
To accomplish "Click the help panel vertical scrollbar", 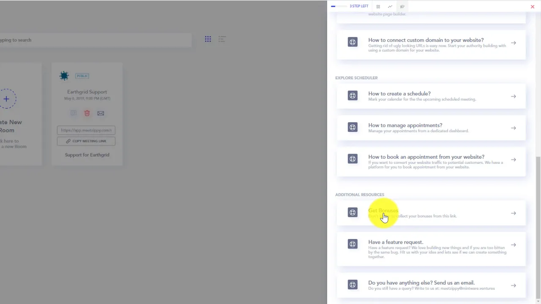I will [538, 227].
